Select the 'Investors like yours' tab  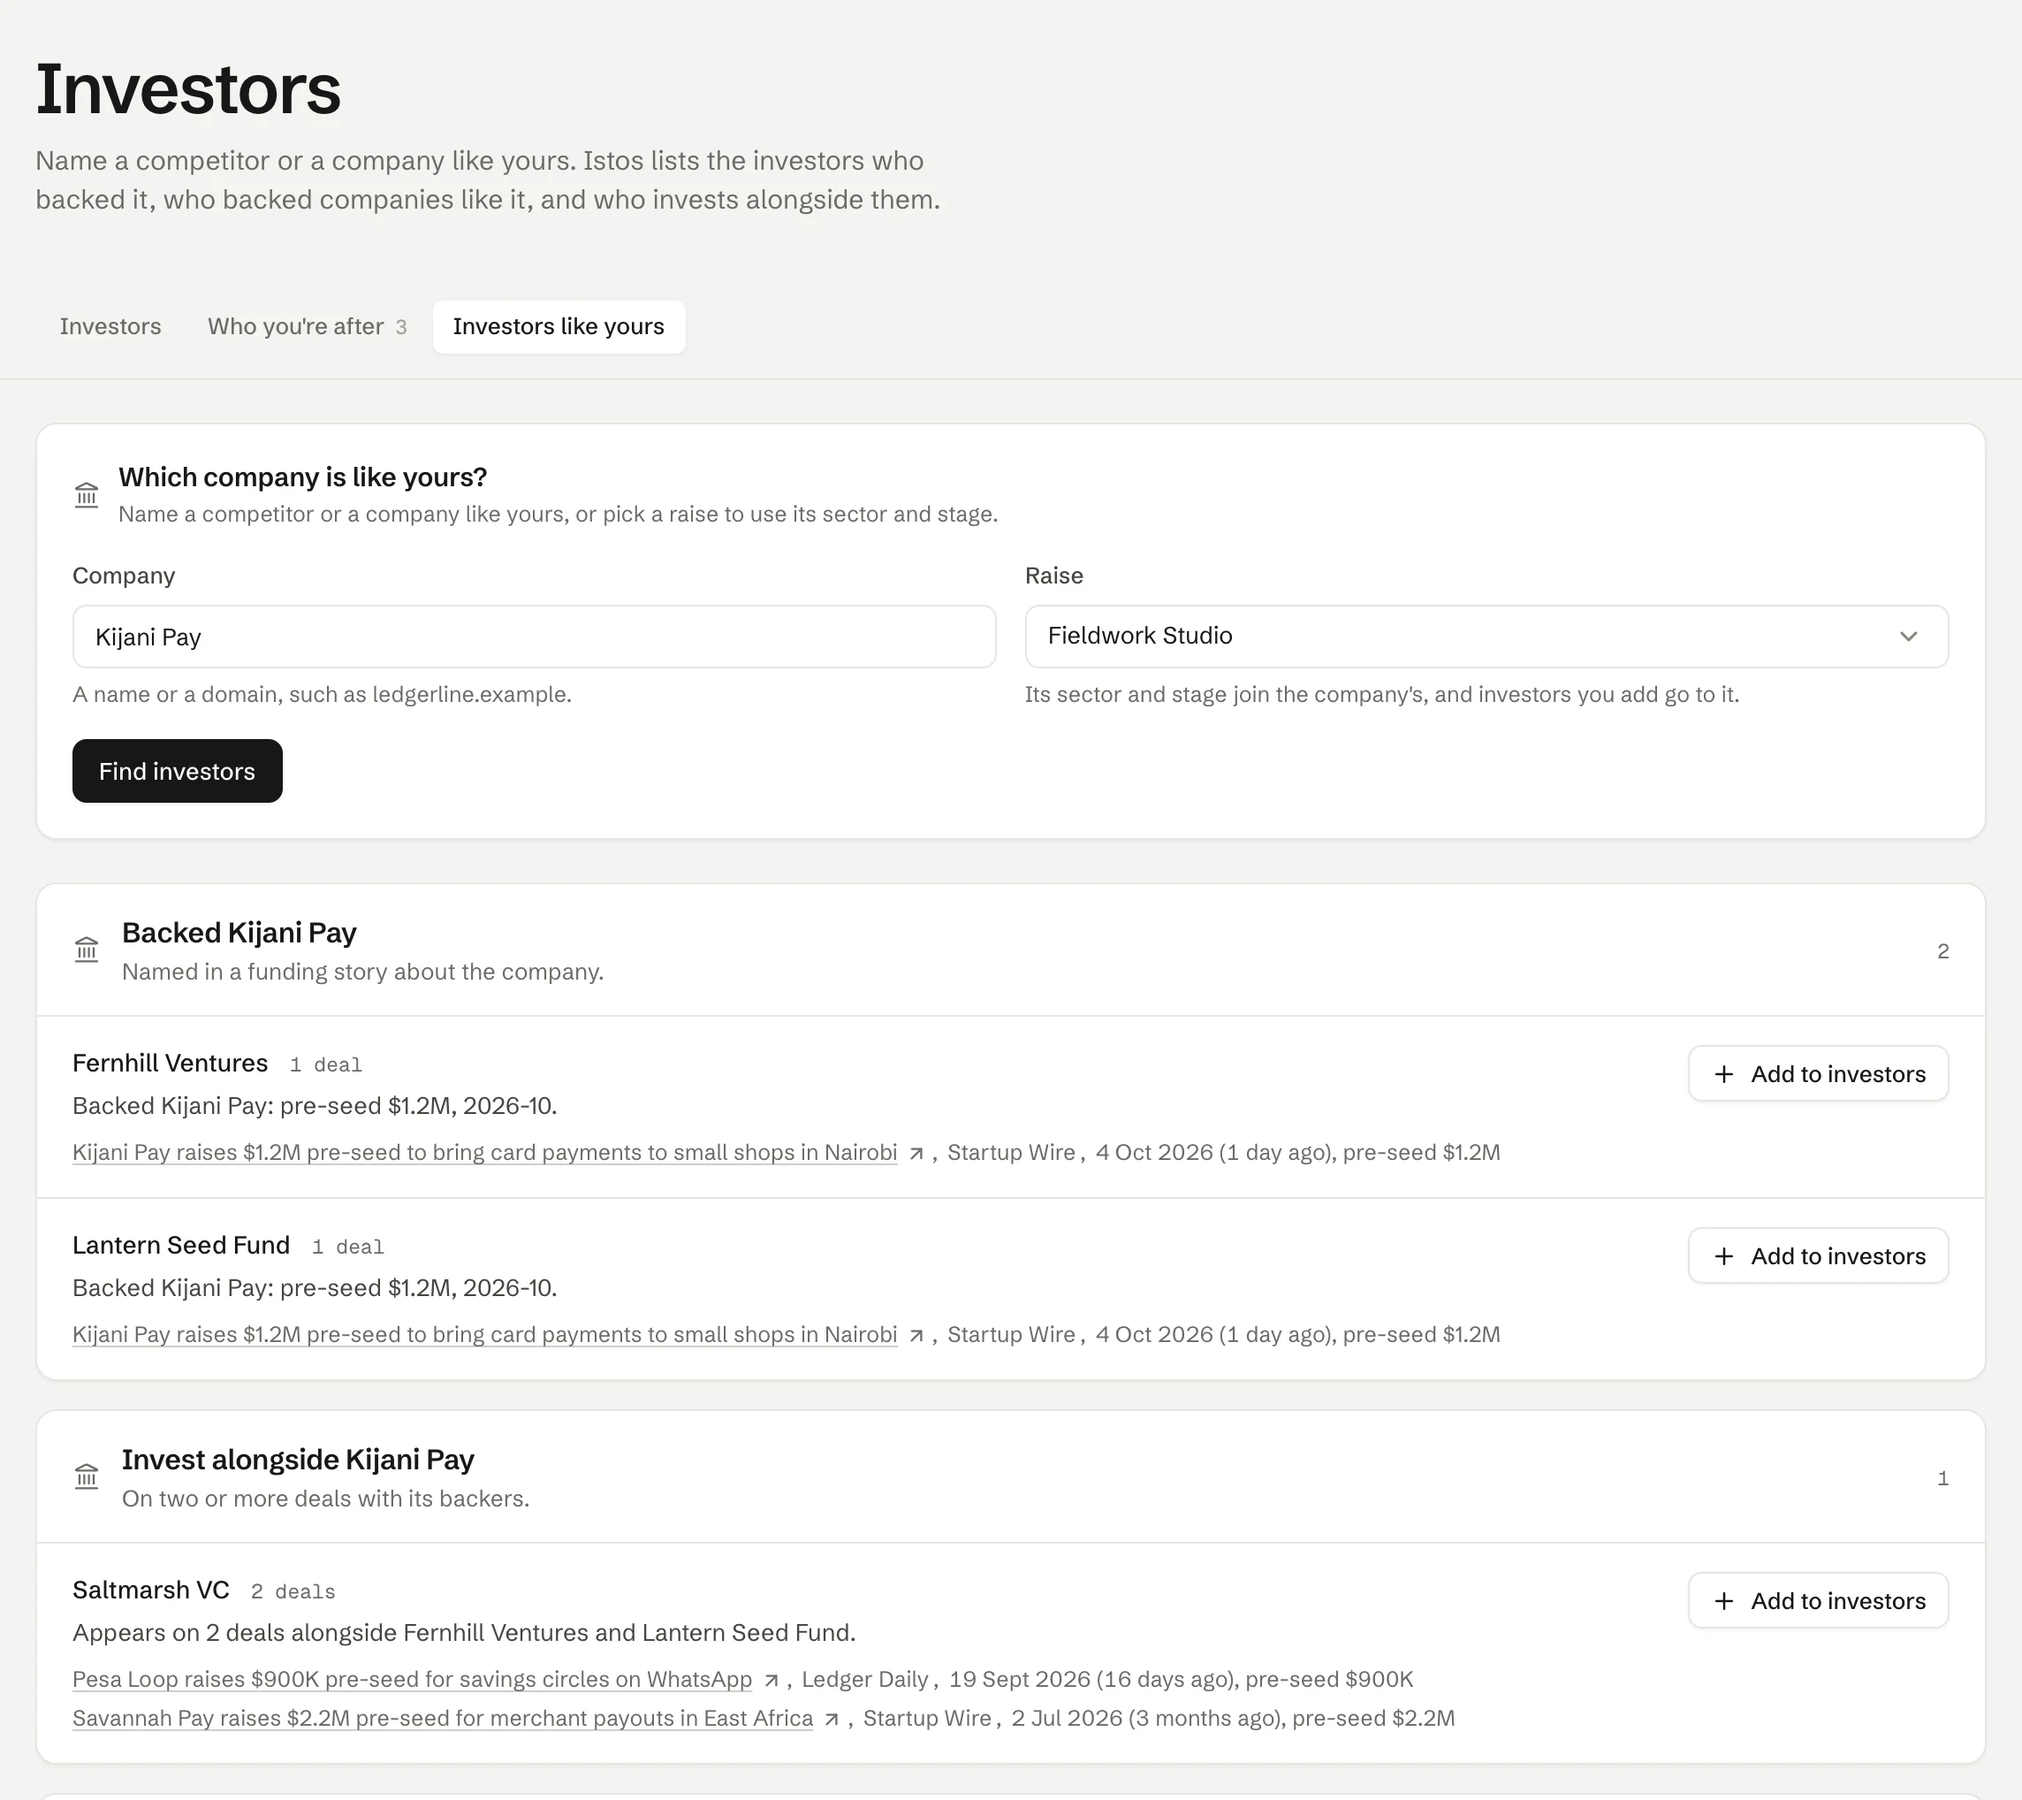click(559, 326)
